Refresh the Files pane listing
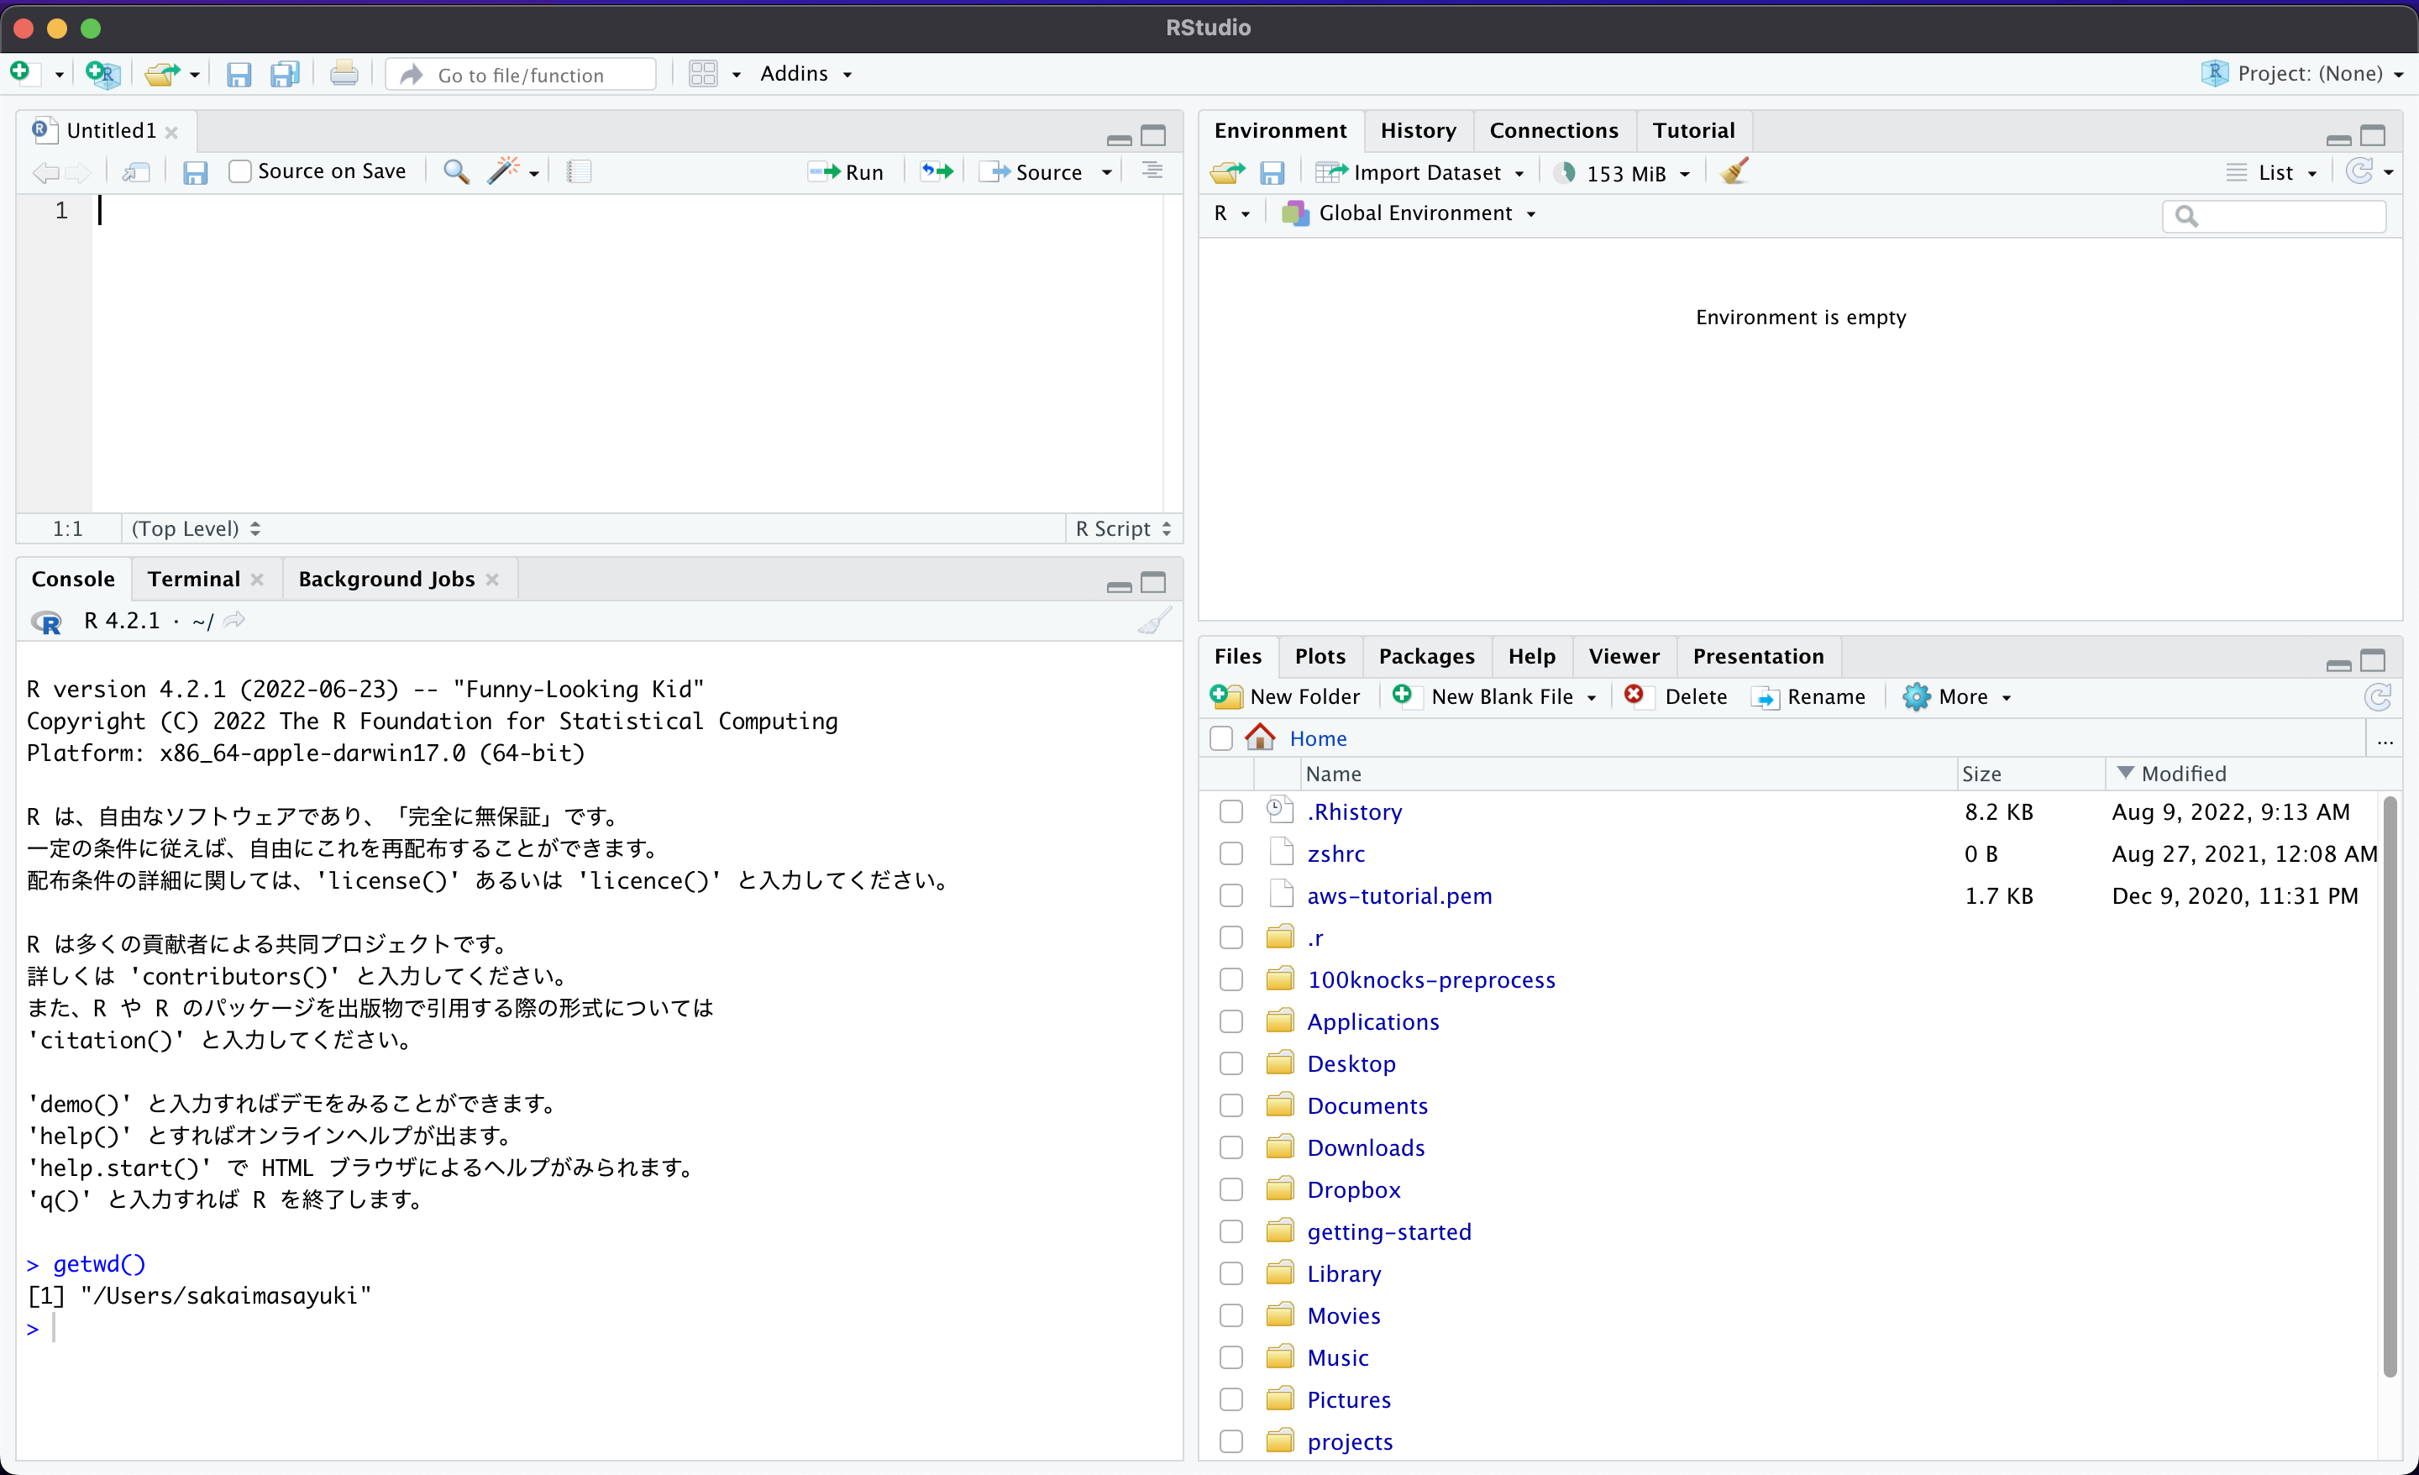The height and width of the screenshot is (1475, 2419). point(2378,697)
